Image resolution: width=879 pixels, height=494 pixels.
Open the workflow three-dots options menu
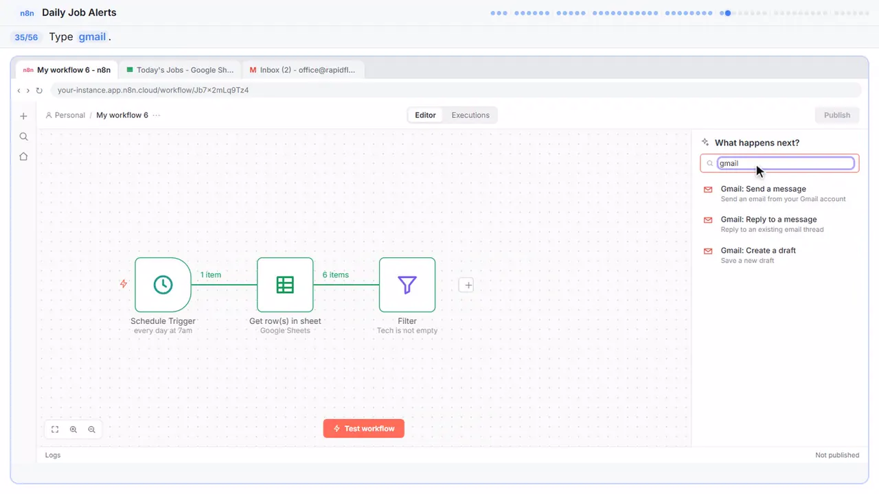[157, 115]
